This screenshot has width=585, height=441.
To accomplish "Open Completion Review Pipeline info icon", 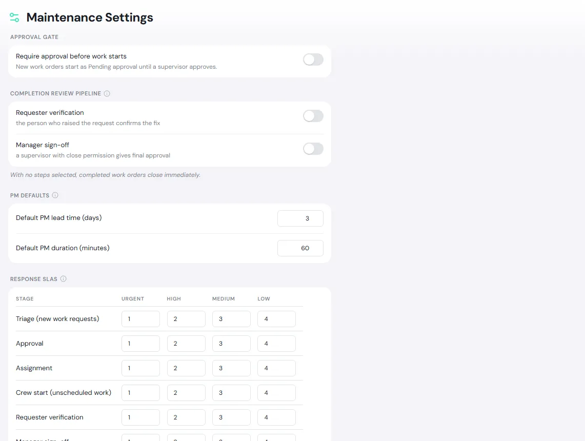I will pos(107,94).
